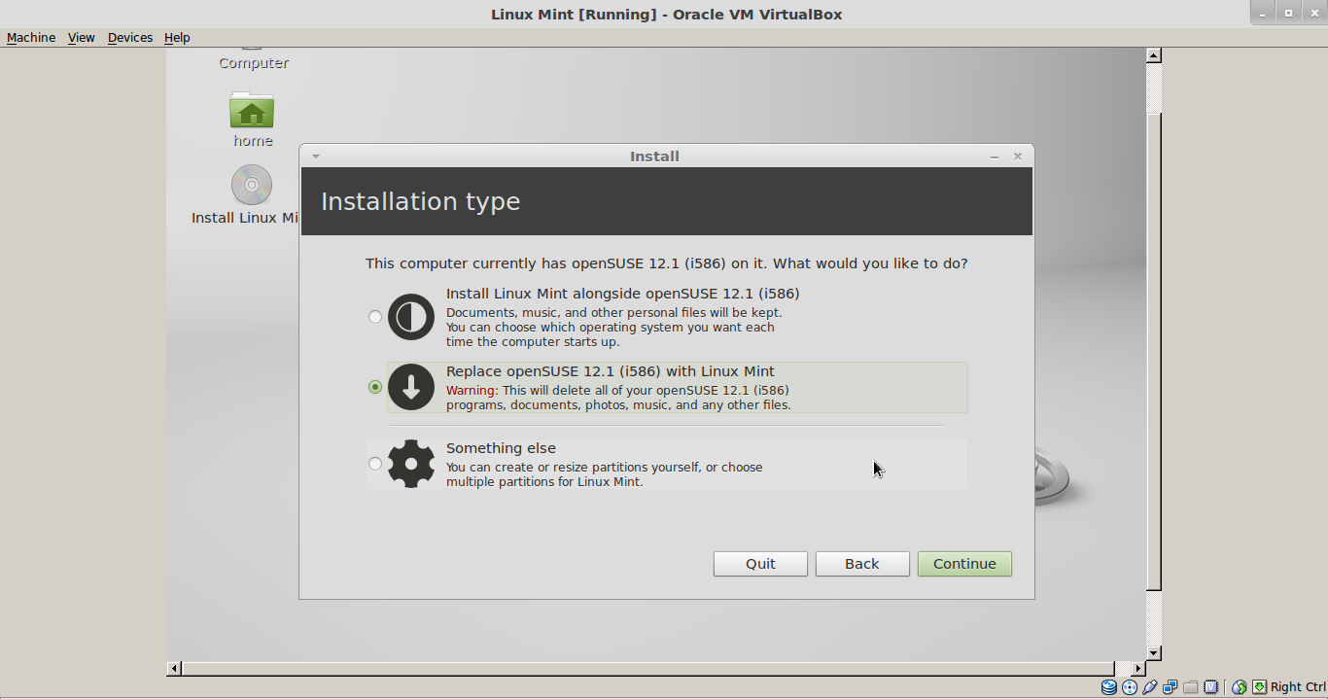The image size is (1328, 699).
Task: Open the VirtualBox Machine menu
Action: (x=30, y=37)
